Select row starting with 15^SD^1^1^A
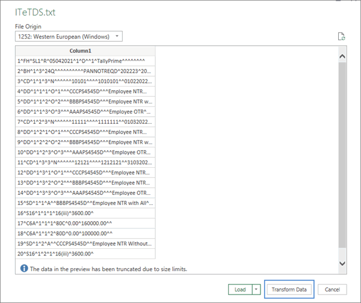Screen dimensions: 361x303 [x=85, y=203]
